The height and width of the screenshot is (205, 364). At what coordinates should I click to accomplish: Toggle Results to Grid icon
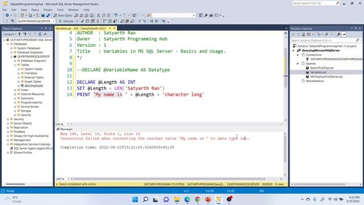127,21
